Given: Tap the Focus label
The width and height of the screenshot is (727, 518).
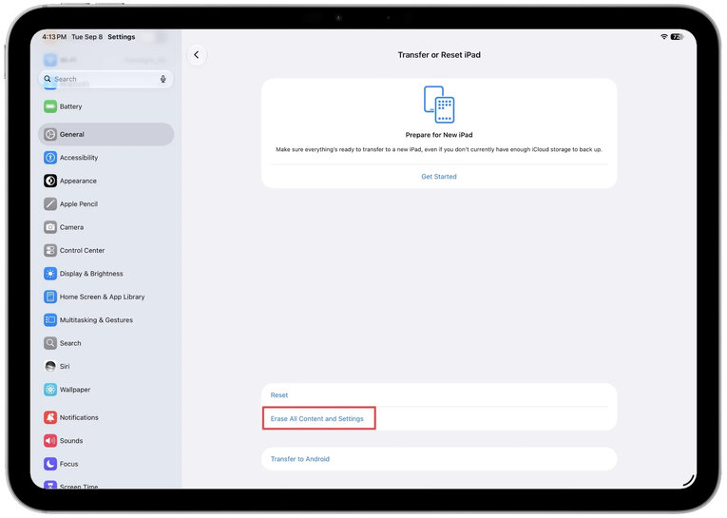Looking at the screenshot, I should (x=68, y=464).
